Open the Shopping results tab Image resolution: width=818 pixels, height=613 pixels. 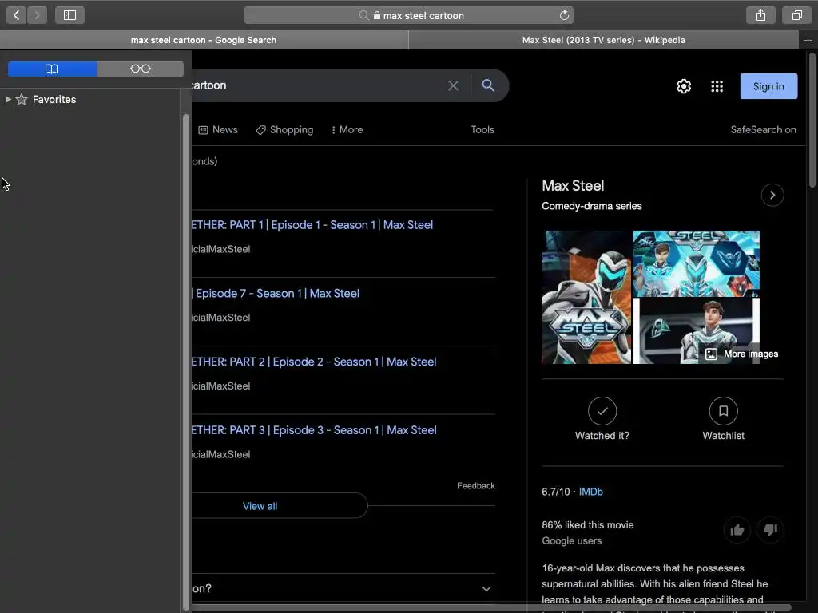pos(285,130)
